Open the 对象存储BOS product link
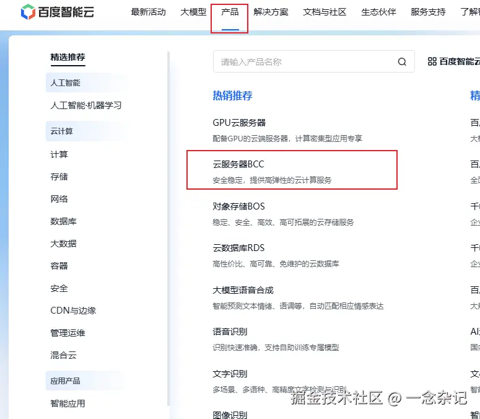 (x=238, y=206)
